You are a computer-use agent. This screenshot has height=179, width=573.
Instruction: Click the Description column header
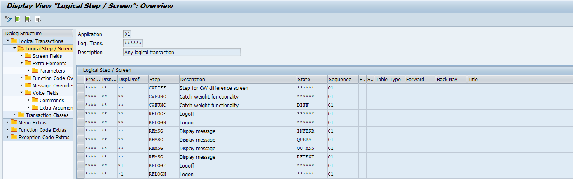238,79
